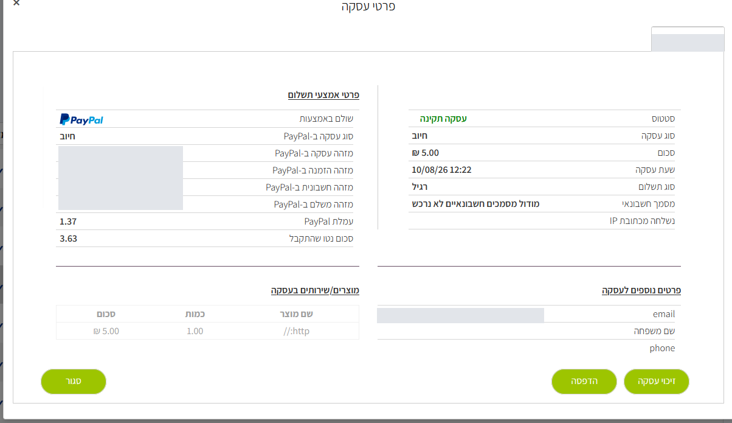732x423 pixels.
Task: Click the מזהה משלם ב-PayPal label
Action: [x=313, y=205]
